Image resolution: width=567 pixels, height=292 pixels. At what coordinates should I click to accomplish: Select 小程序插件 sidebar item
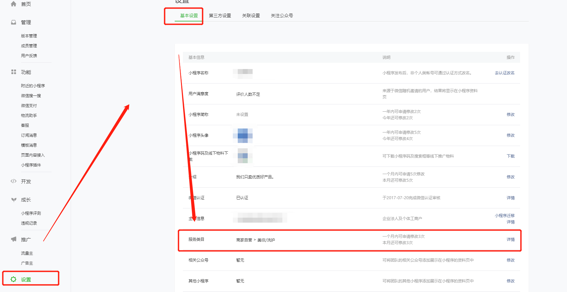(31, 165)
